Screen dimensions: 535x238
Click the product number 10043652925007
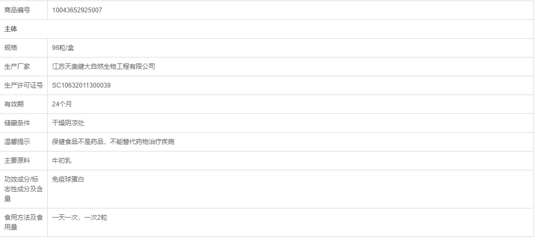[77, 10]
